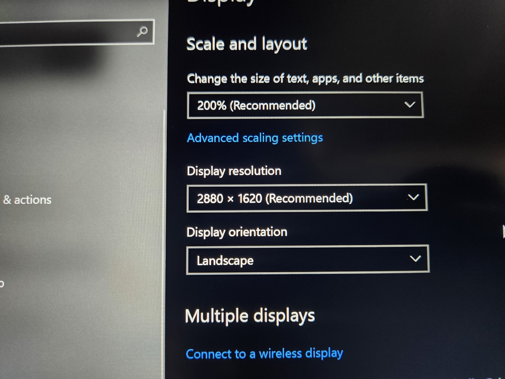Click the 'Scale and layout' heading
The width and height of the screenshot is (505, 379).
pyautogui.click(x=247, y=44)
